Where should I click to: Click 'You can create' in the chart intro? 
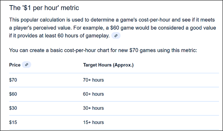coord(25,50)
